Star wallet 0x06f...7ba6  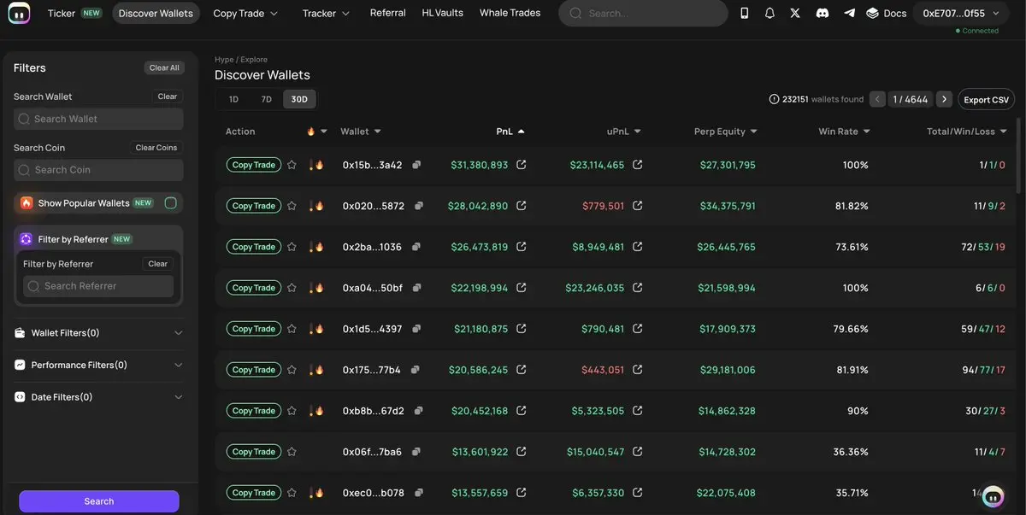tap(292, 452)
